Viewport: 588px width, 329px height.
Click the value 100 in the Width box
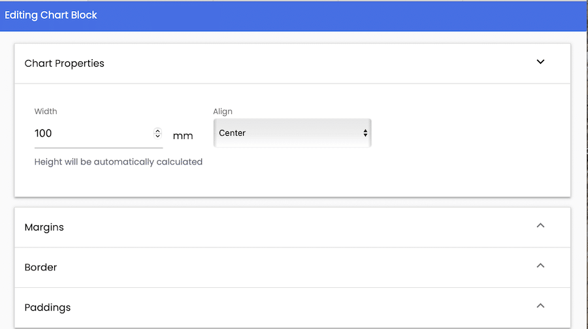43,133
